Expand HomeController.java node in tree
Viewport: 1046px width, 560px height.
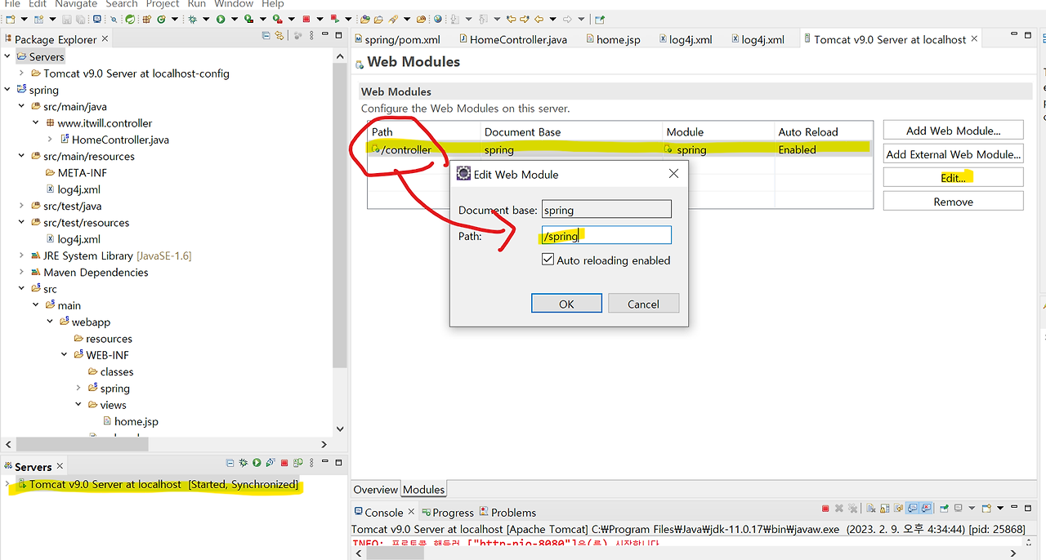51,140
